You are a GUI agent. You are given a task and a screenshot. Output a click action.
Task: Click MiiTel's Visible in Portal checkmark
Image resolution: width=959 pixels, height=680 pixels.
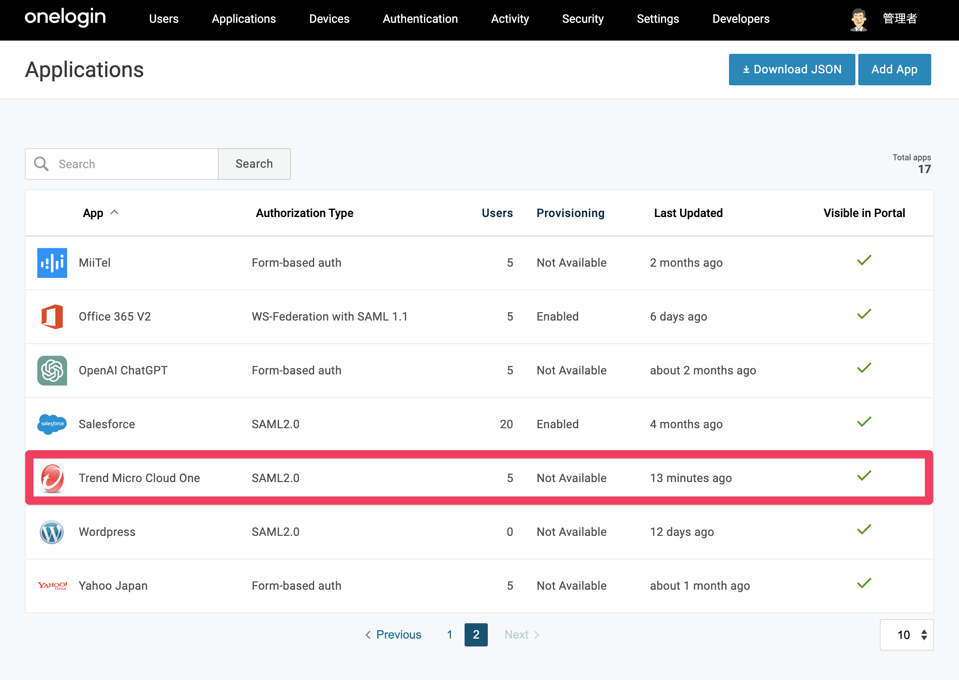[864, 260]
